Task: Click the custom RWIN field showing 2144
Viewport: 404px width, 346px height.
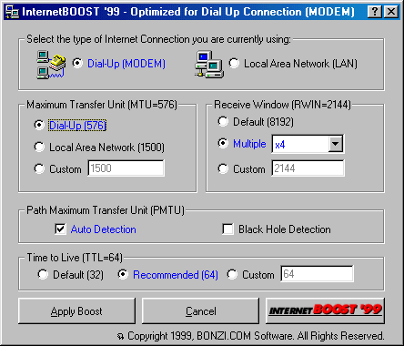Action: 308,168
